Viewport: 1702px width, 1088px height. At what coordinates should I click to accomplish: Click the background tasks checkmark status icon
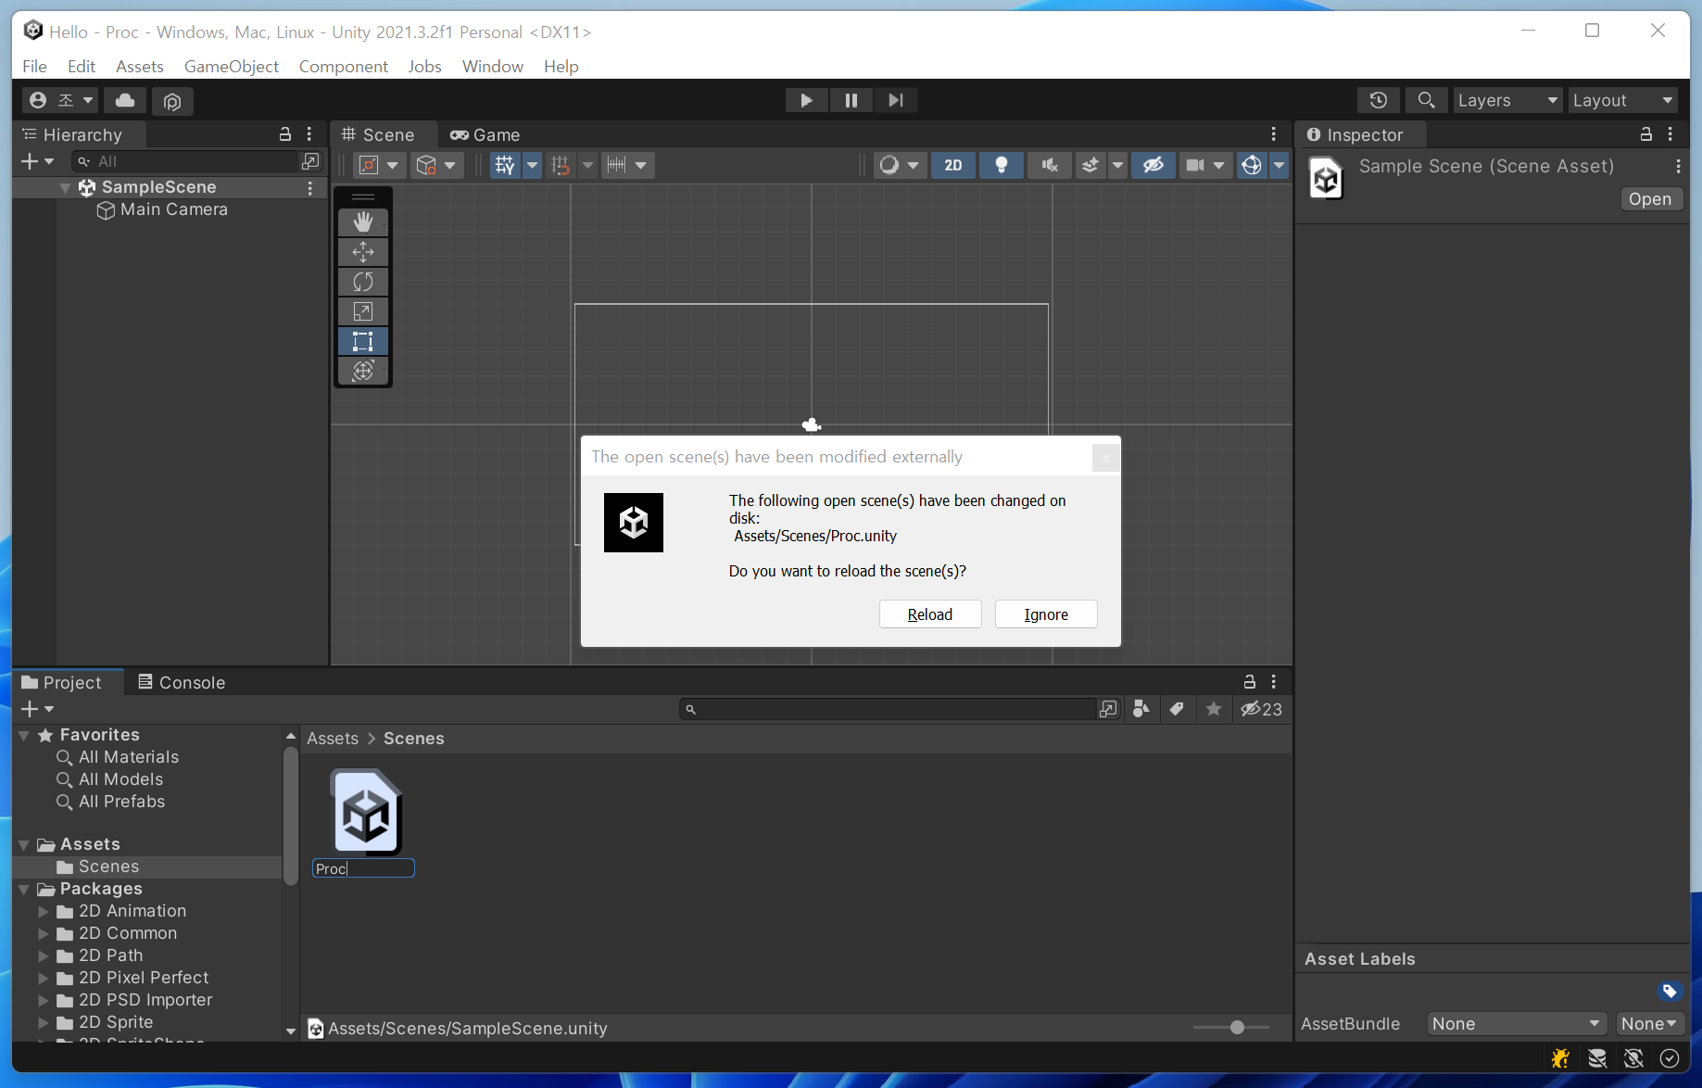1670,1058
